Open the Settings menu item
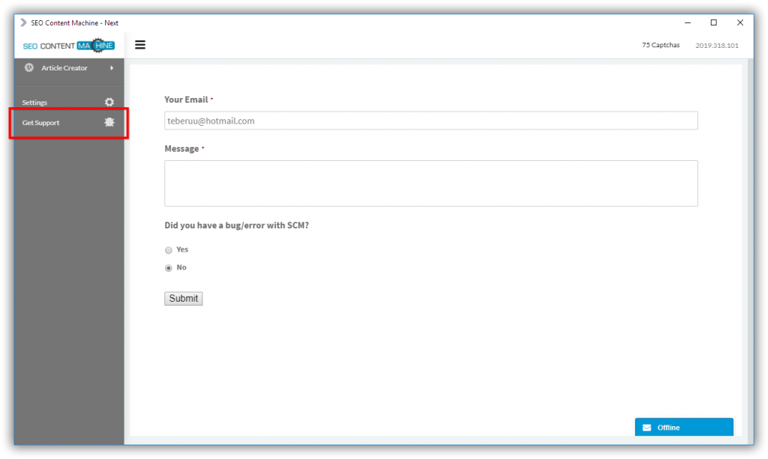 point(69,102)
